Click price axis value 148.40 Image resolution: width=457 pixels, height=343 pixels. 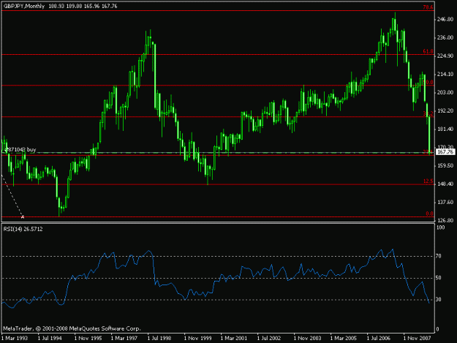pos(445,184)
